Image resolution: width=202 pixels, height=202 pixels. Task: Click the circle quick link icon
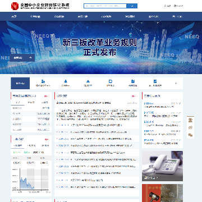(111, 81)
